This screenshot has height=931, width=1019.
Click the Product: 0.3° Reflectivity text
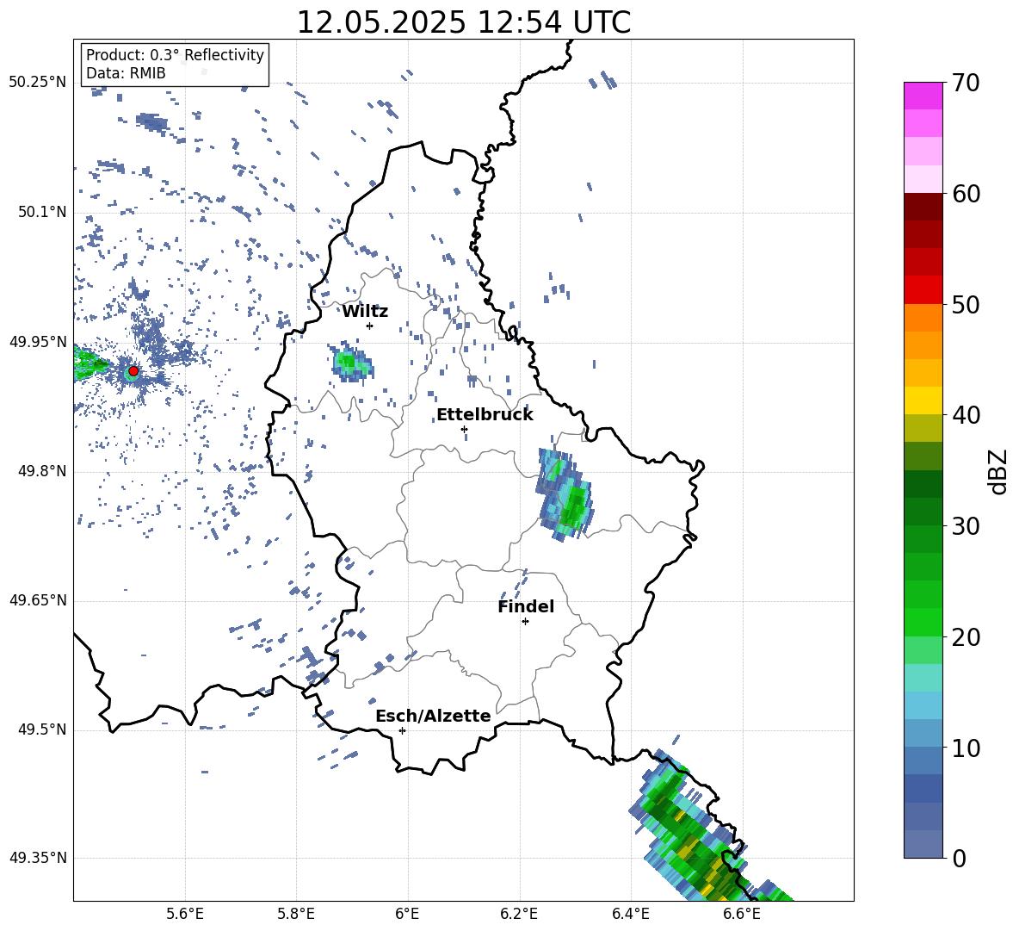pos(175,54)
